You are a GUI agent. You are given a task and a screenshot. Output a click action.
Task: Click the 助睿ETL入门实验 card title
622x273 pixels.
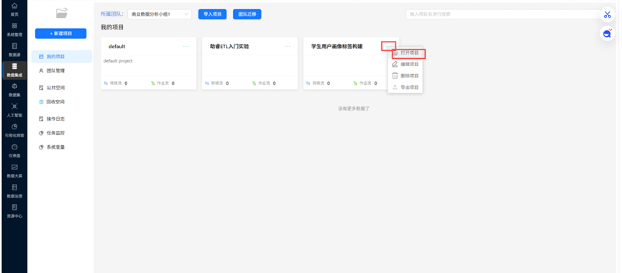point(229,47)
